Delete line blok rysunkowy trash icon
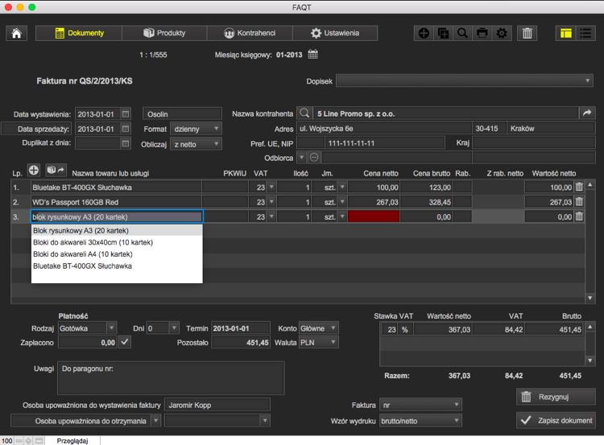 579,216
